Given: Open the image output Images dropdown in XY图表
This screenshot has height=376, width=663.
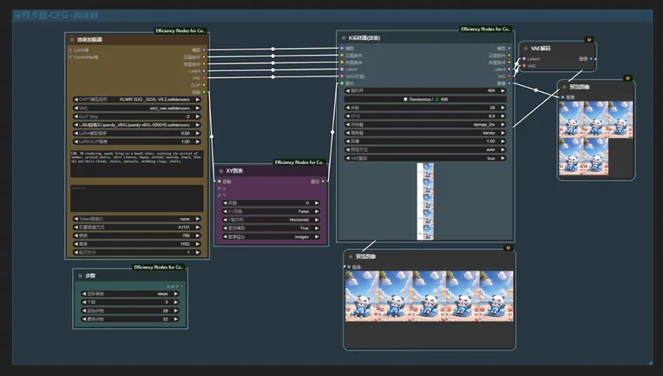Looking at the screenshot, I should tap(271, 237).
